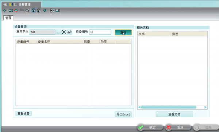
Task: Sort by 设备编号 column header
Action: coord(26,42)
